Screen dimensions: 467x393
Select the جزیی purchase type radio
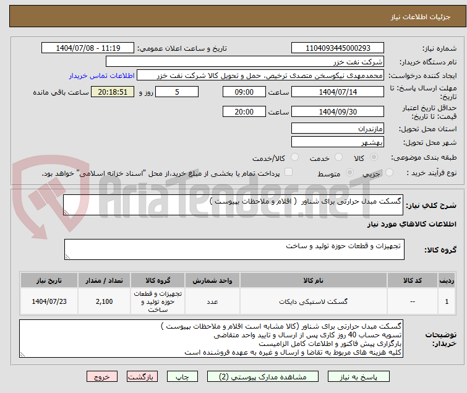point(389,173)
